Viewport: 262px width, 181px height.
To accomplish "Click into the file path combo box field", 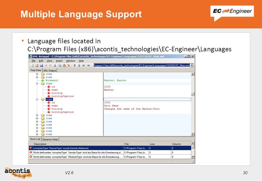I will 142,66.
